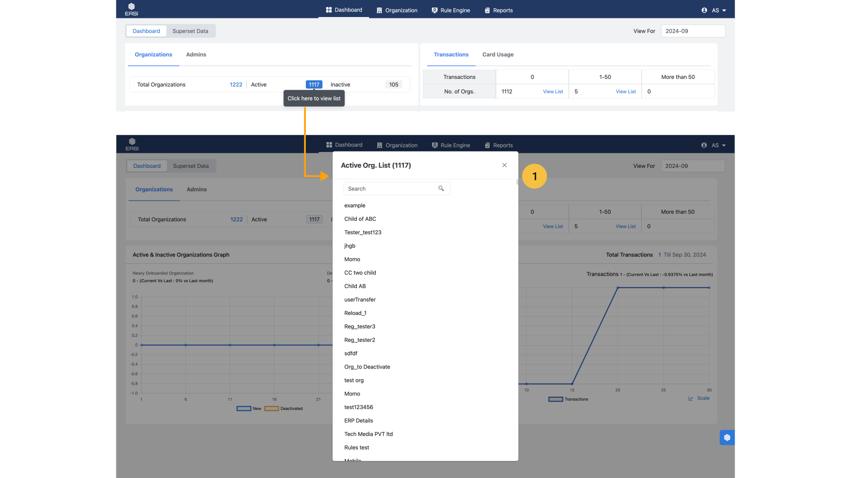The height and width of the screenshot is (478, 851).
Task: Click the search magnifier icon in the Active Org. List
Action: point(441,188)
